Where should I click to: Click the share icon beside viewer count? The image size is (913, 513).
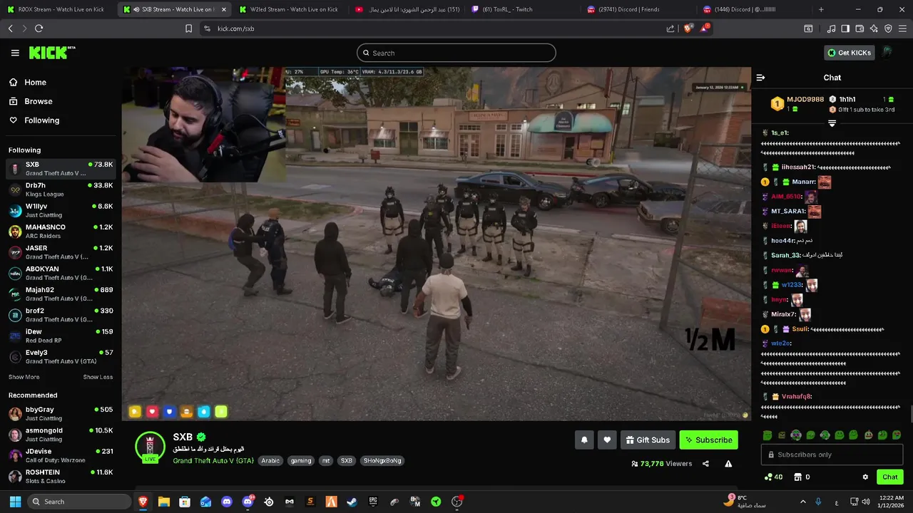pyautogui.click(x=705, y=464)
